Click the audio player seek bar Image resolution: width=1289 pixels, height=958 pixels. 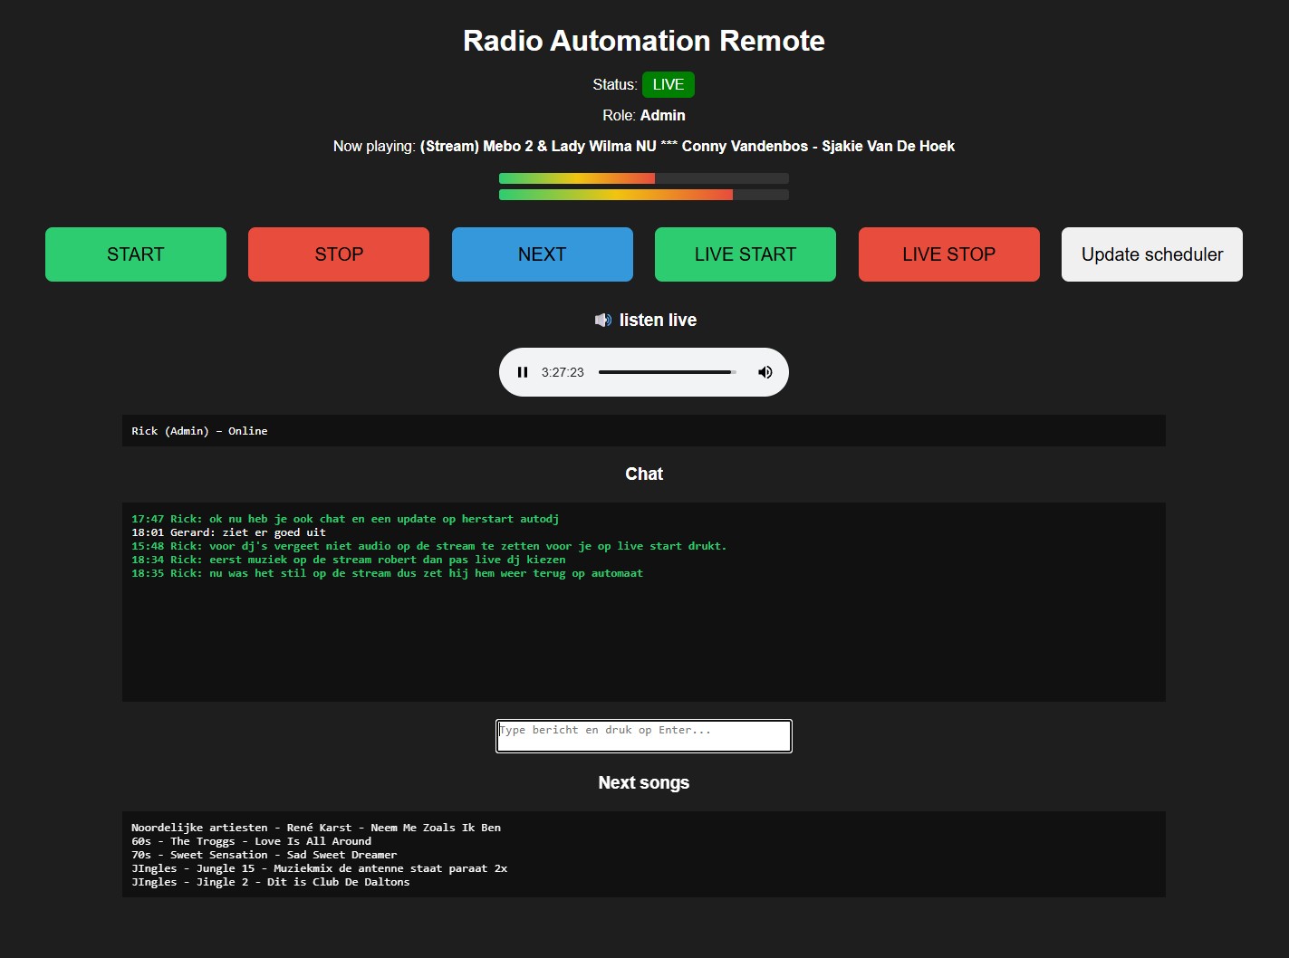pyautogui.click(x=667, y=372)
